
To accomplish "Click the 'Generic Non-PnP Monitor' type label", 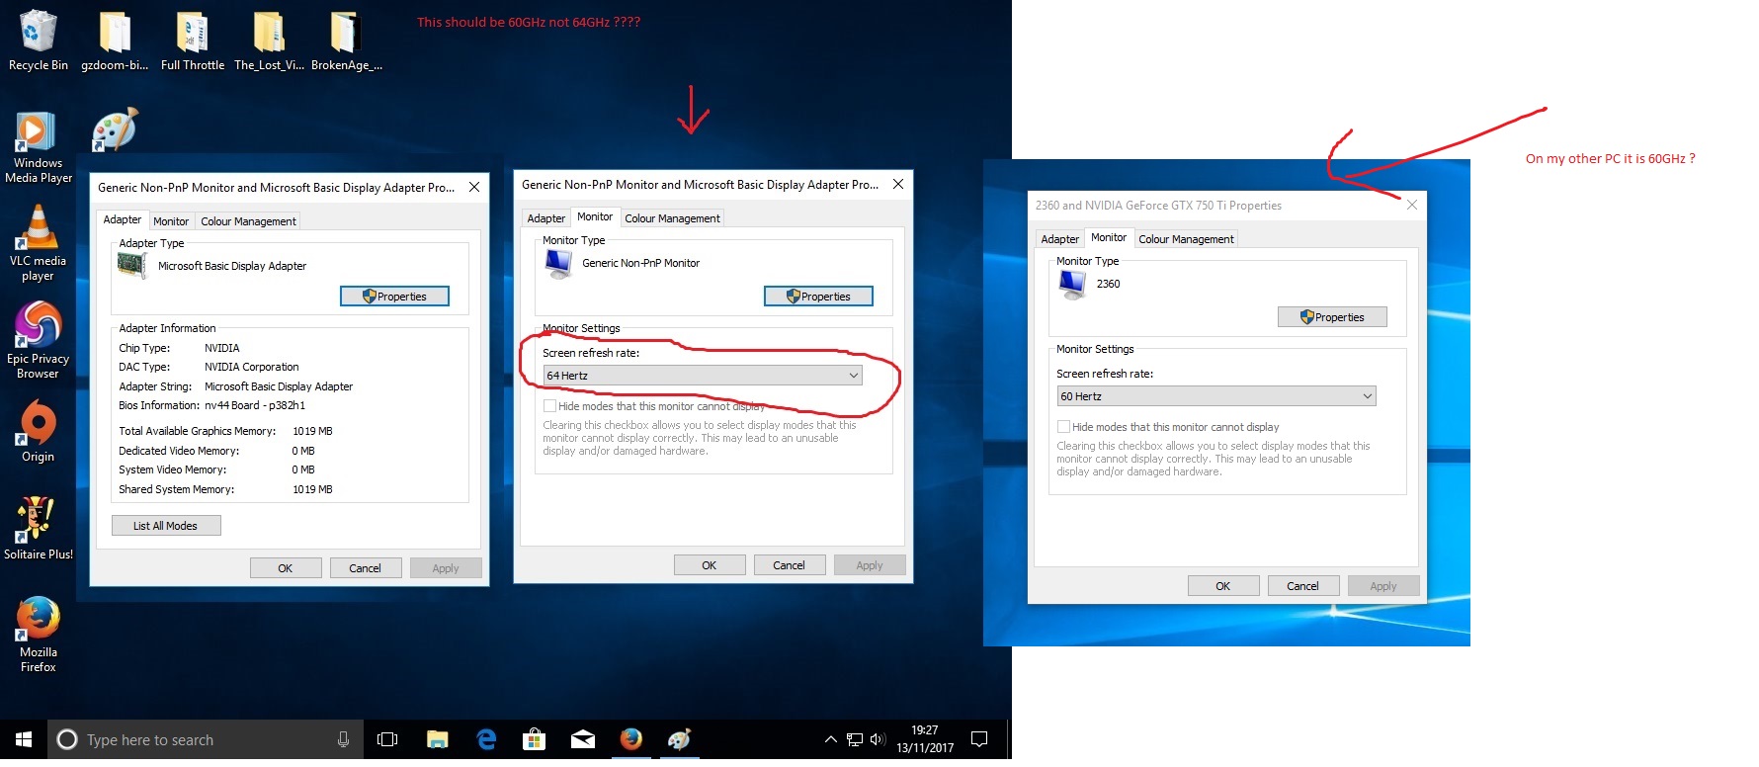I will [x=641, y=263].
